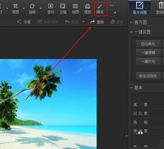Expand the 直方图 histogram section

coord(131,22)
